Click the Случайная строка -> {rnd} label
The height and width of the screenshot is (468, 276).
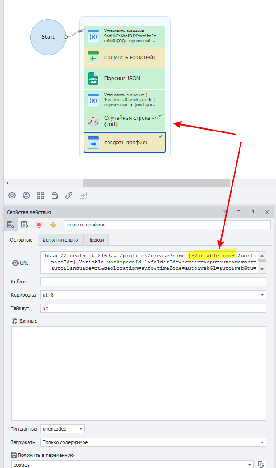tap(132, 121)
